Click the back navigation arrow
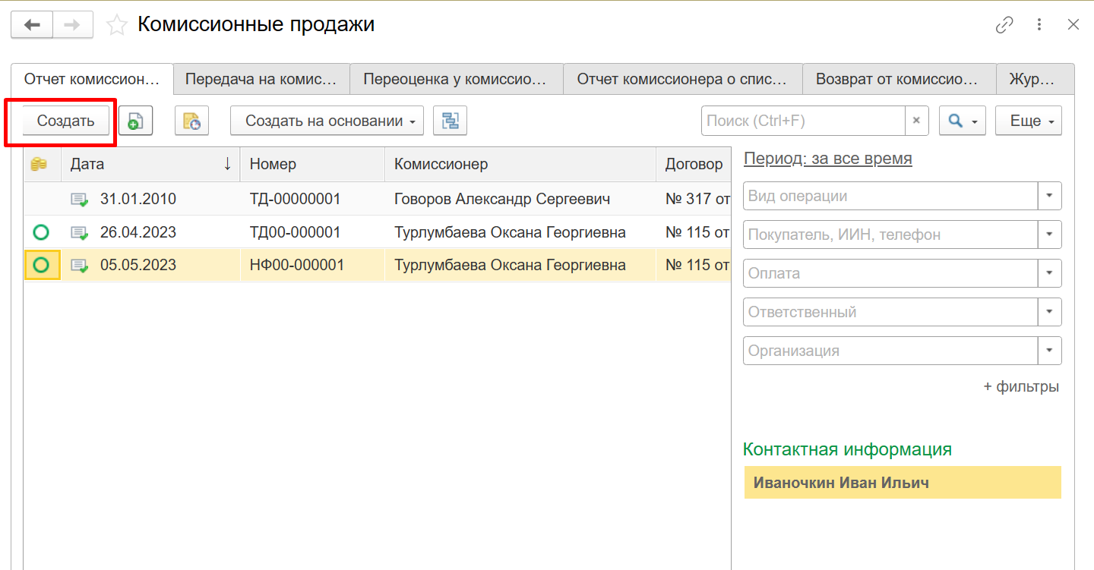 (32, 25)
